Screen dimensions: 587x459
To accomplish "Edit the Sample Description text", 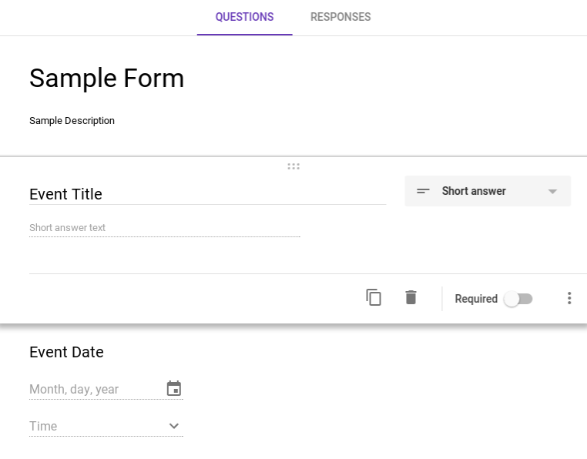I will pyautogui.click(x=72, y=121).
